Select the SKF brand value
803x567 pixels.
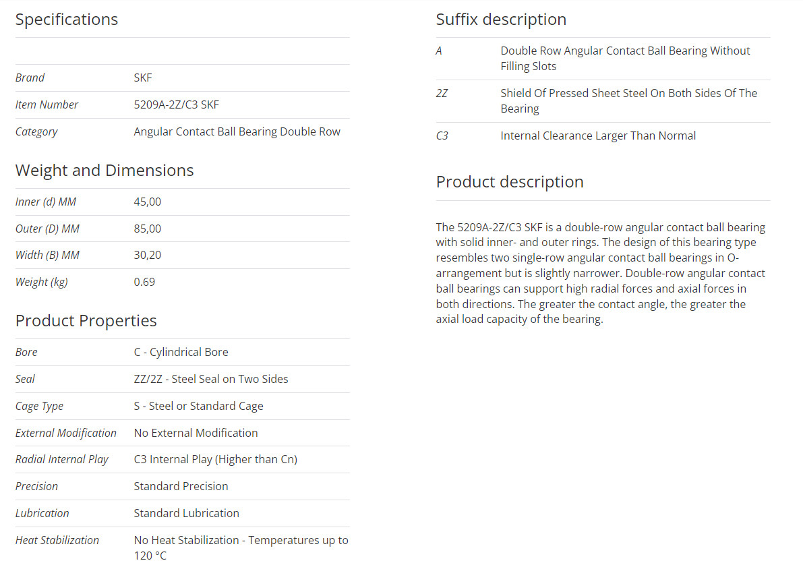pos(143,78)
